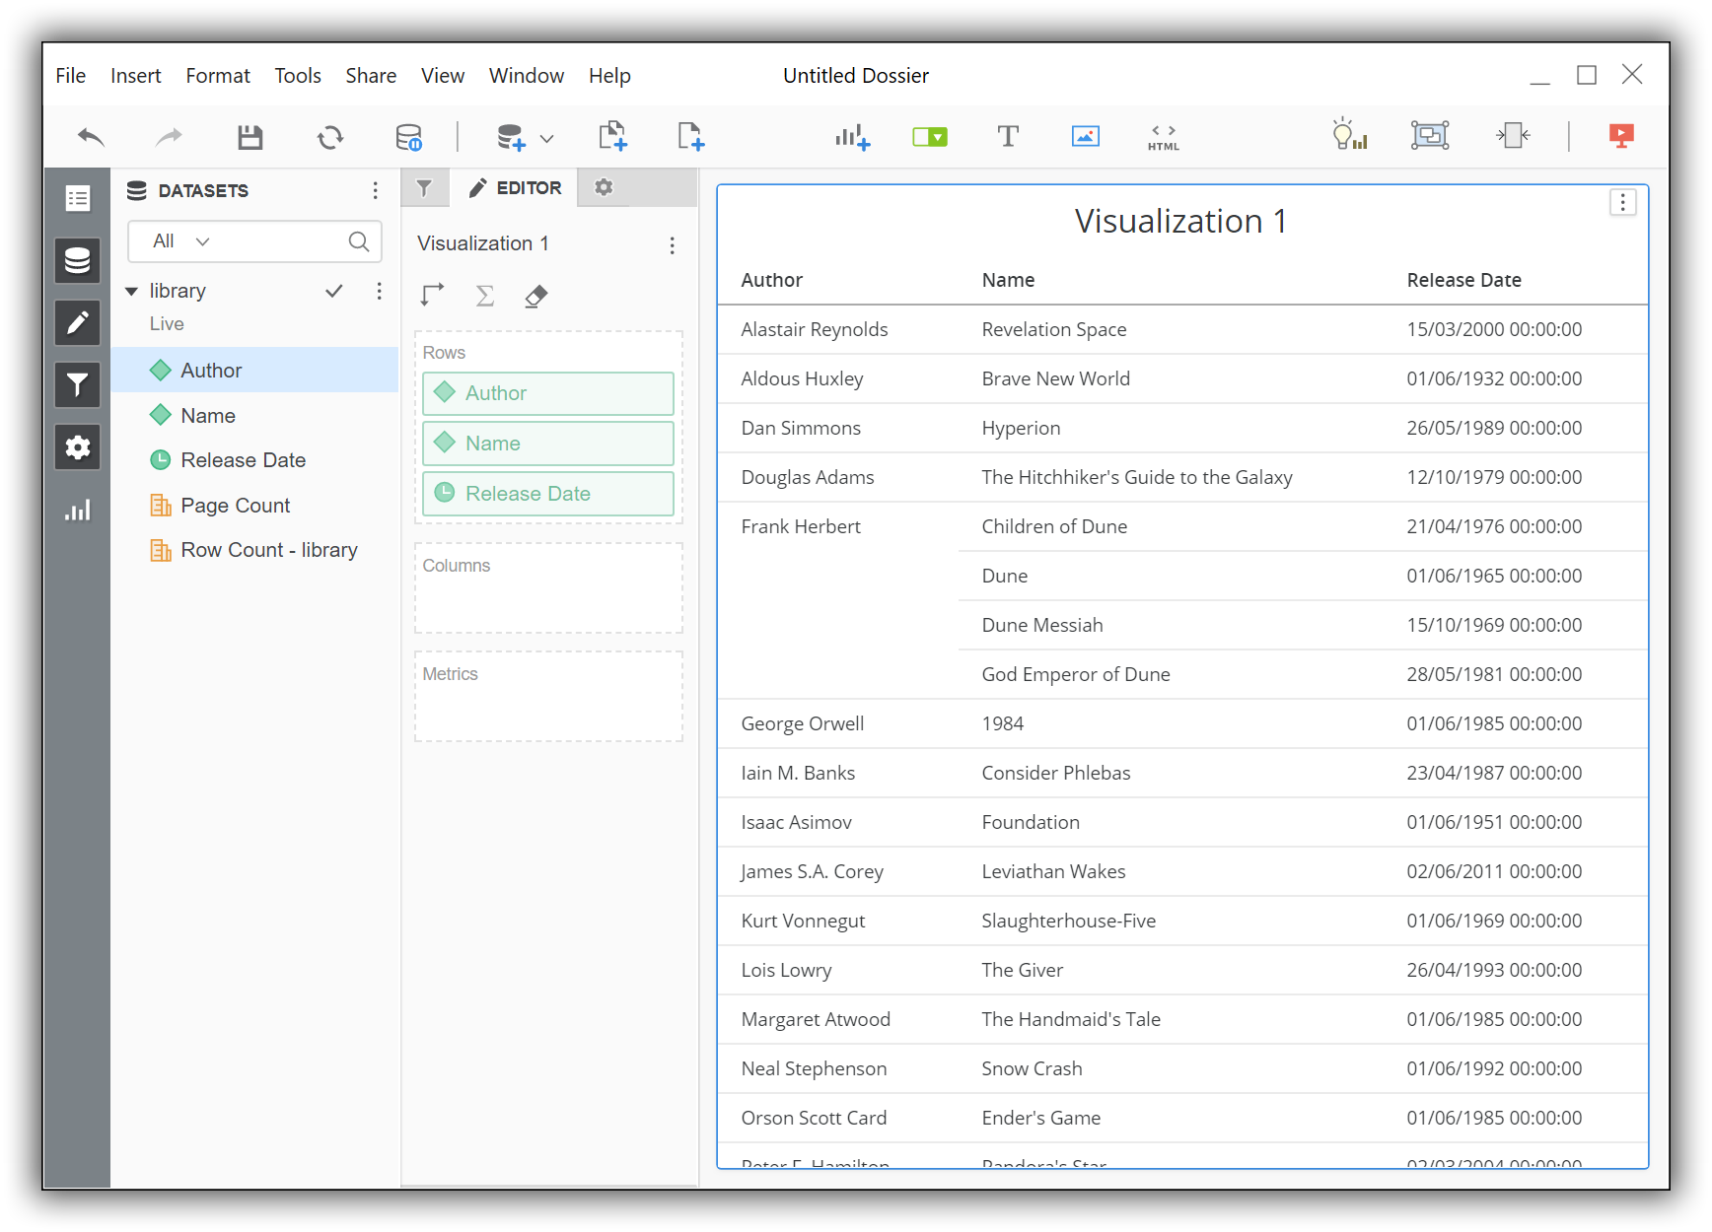This screenshot has width=1712, height=1232.
Task: Toggle the checkmark next to library dataset
Action: tap(334, 291)
